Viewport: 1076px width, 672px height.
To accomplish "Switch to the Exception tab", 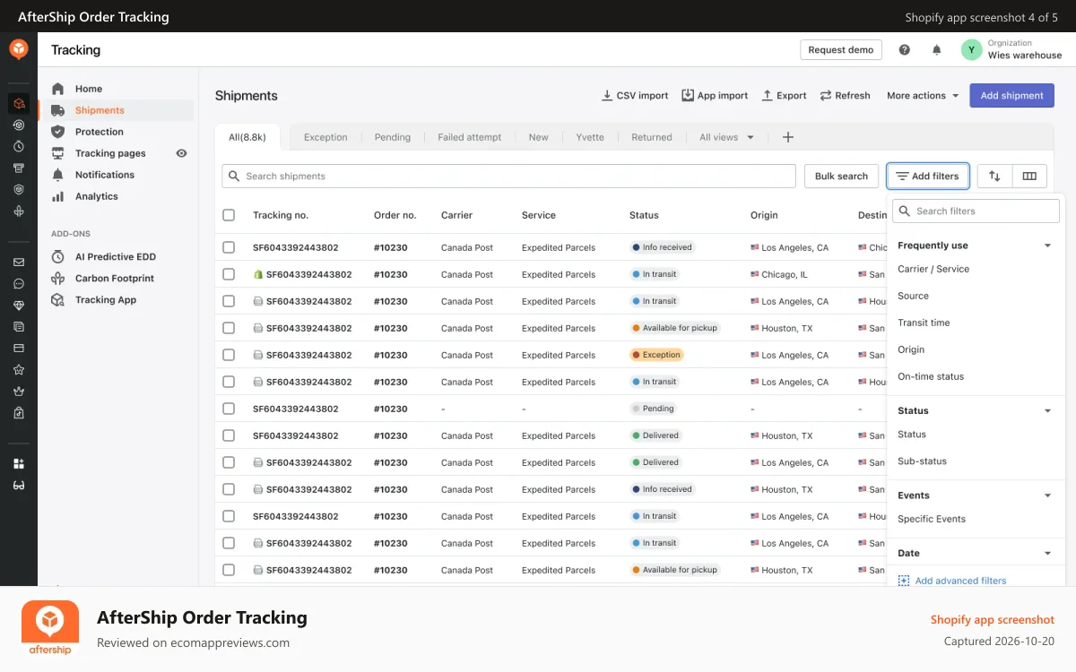I will (x=325, y=137).
